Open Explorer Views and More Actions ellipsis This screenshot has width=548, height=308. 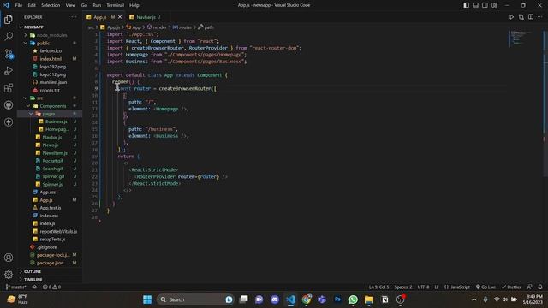(x=74, y=17)
